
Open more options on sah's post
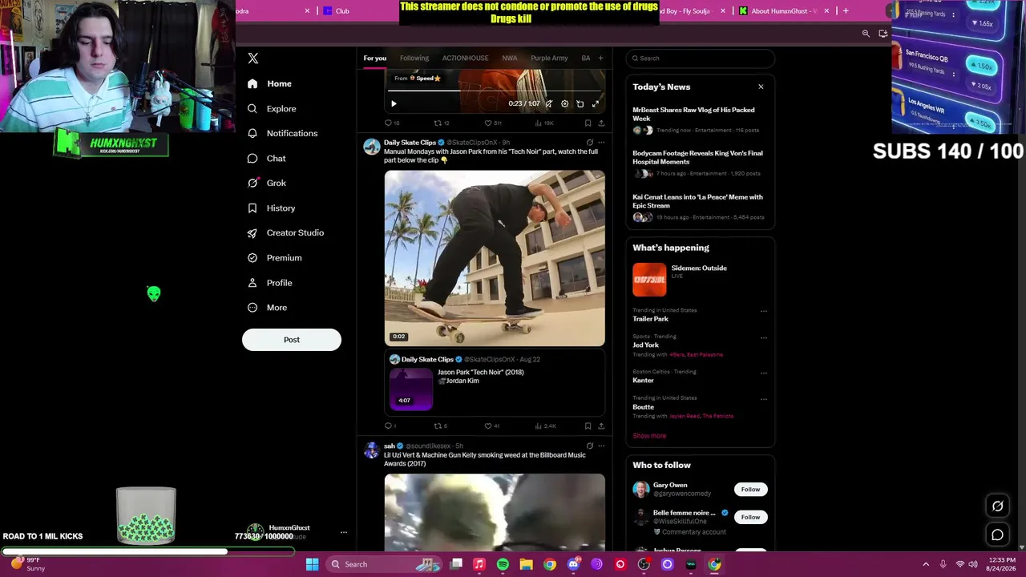[x=601, y=446]
